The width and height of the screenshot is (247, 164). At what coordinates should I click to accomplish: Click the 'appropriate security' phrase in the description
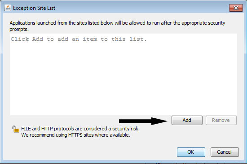click(x=203, y=23)
